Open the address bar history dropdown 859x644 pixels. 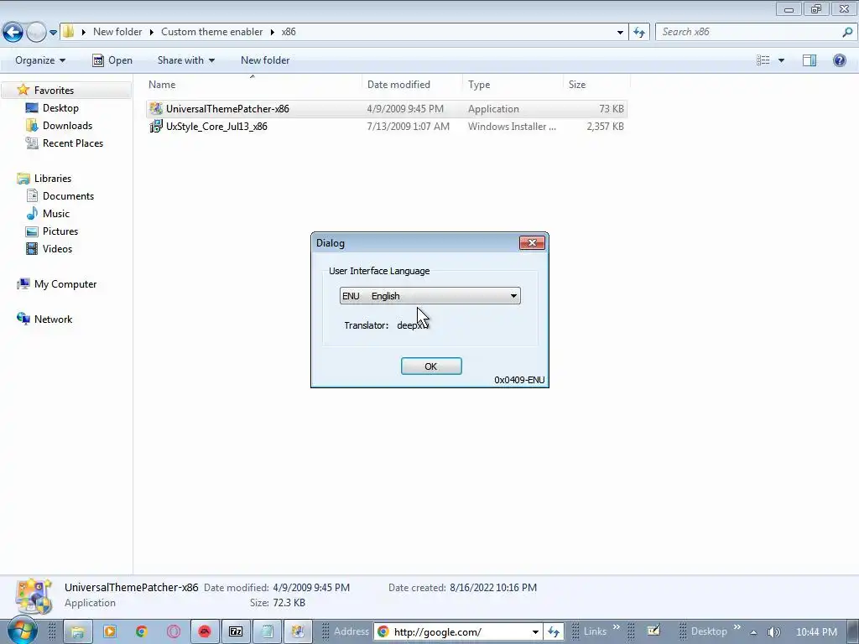620,33
